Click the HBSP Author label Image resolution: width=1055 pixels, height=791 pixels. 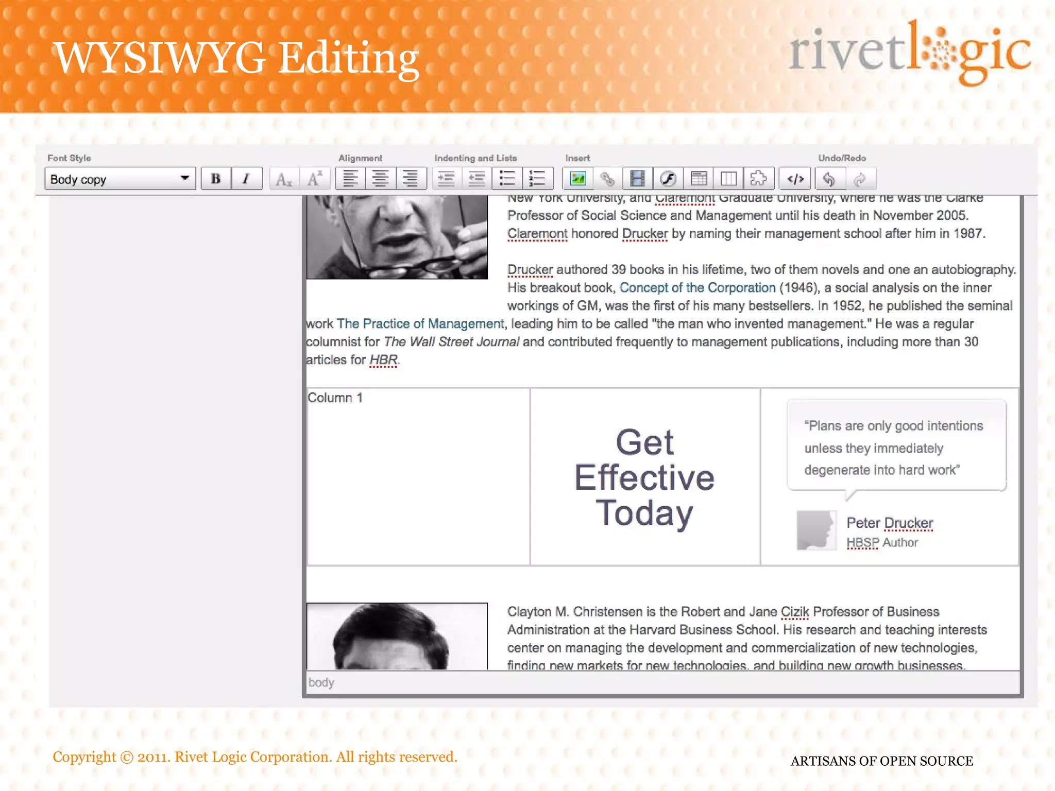(x=882, y=542)
